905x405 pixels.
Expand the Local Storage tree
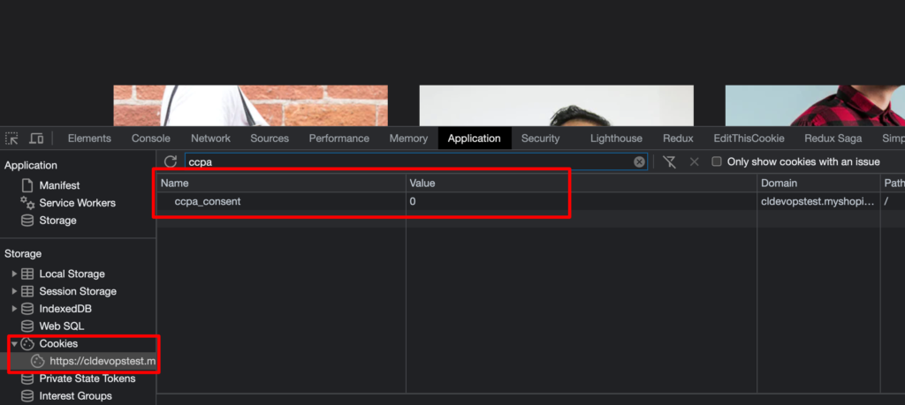click(x=14, y=274)
